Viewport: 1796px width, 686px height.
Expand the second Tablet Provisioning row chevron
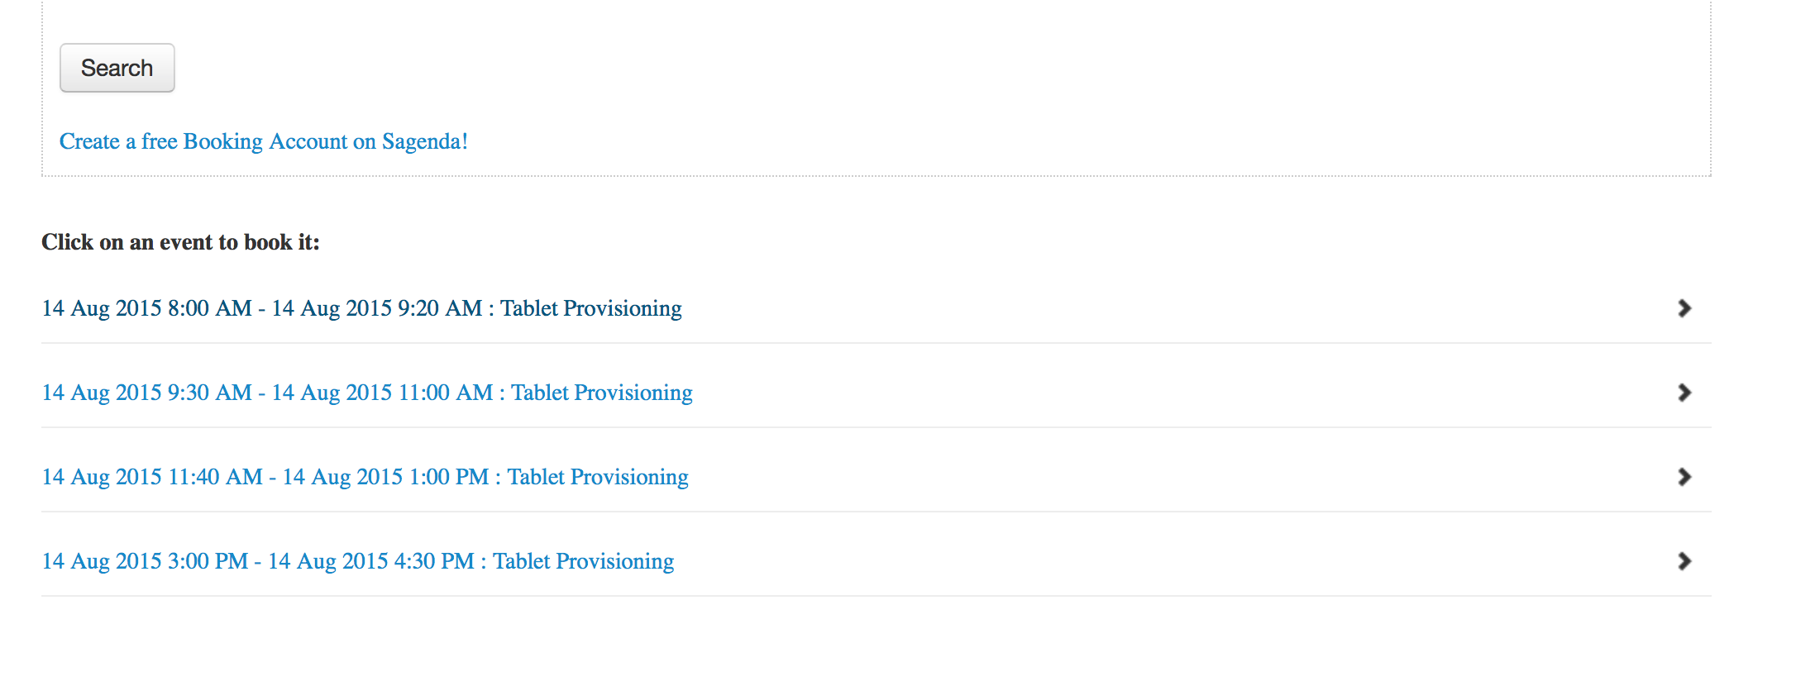click(x=1684, y=393)
